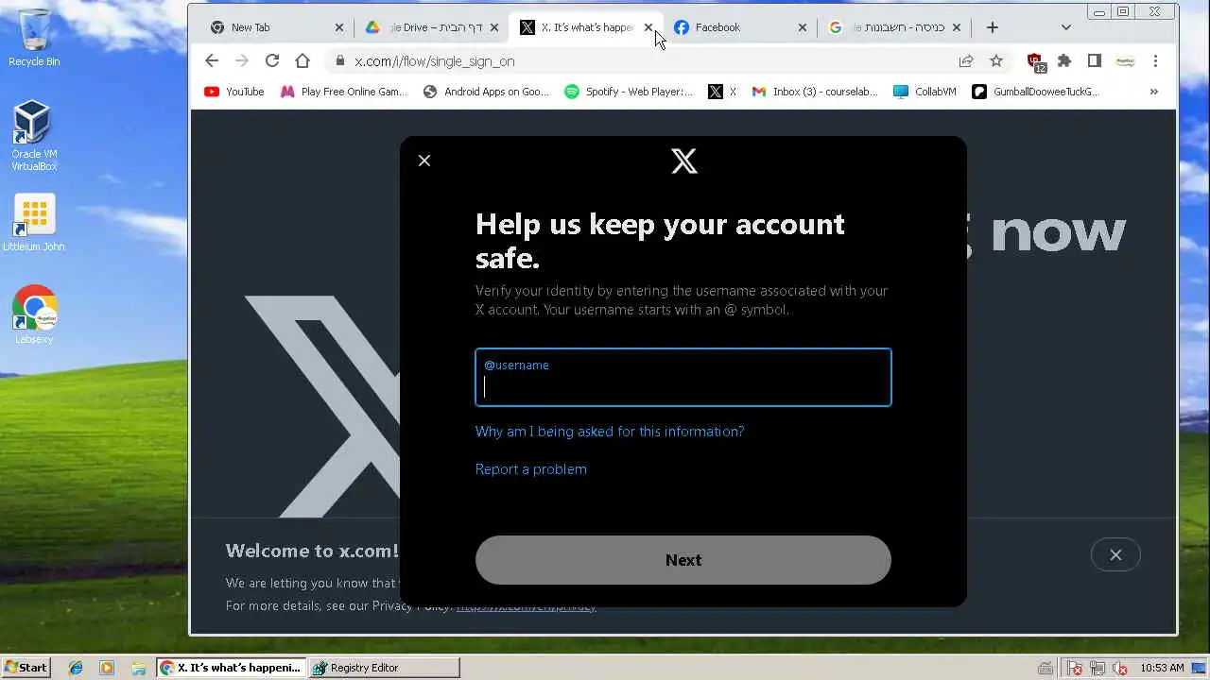
Task: Close the X sign-in dialog
Action: [x=424, y=161]
